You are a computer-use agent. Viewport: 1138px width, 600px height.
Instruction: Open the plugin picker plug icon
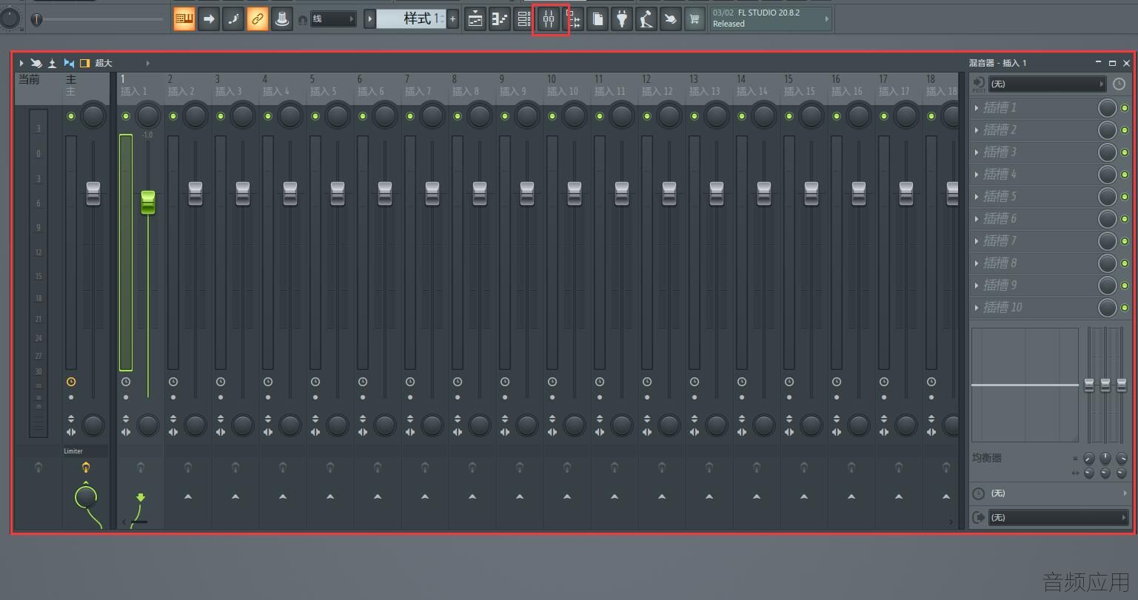coord(622,19)
